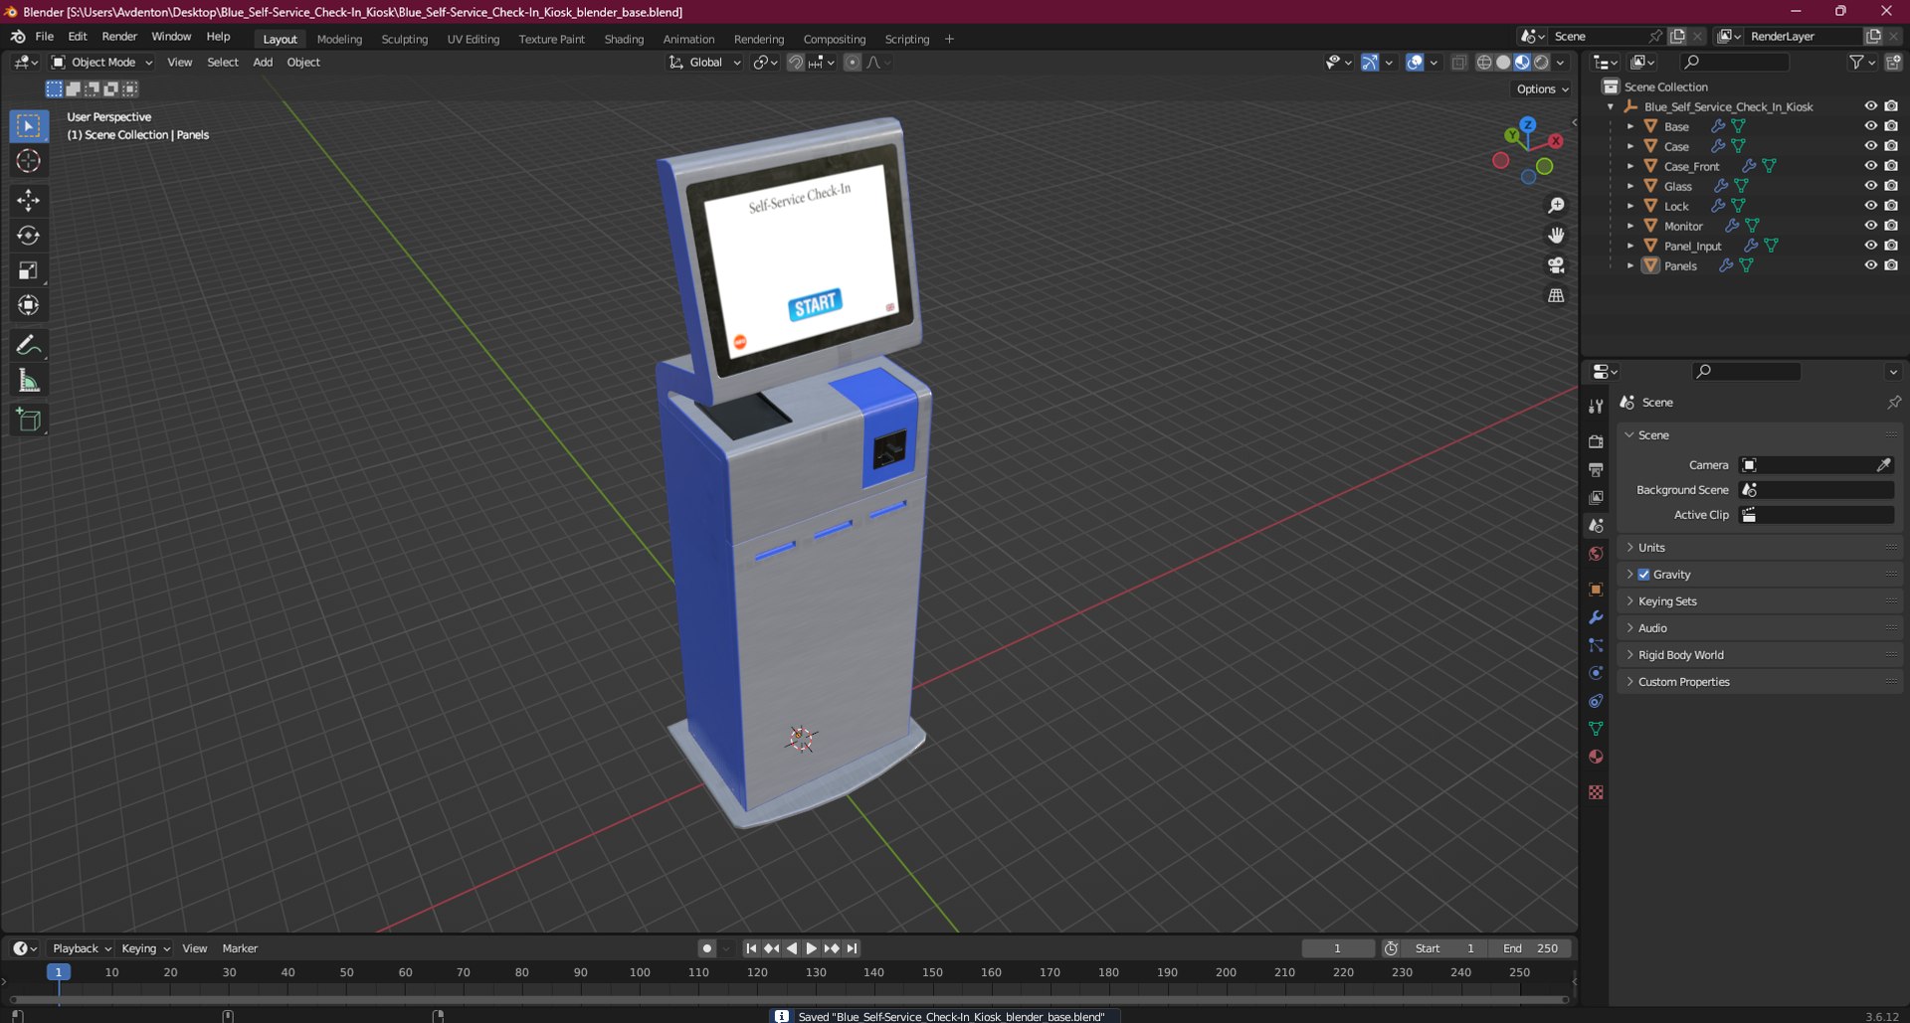Switch perspective/orthographic grid icon
The image size is (1910, 1023).
tap(1556, 295)
